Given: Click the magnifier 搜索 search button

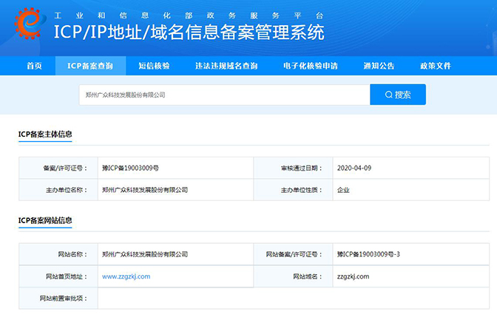Looking at the screenshot, I should point(397,95).
